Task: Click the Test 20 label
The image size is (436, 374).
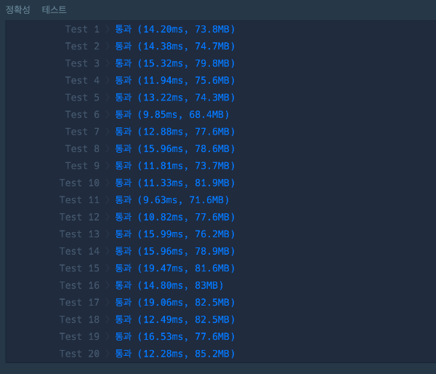Action: [79, 354]
